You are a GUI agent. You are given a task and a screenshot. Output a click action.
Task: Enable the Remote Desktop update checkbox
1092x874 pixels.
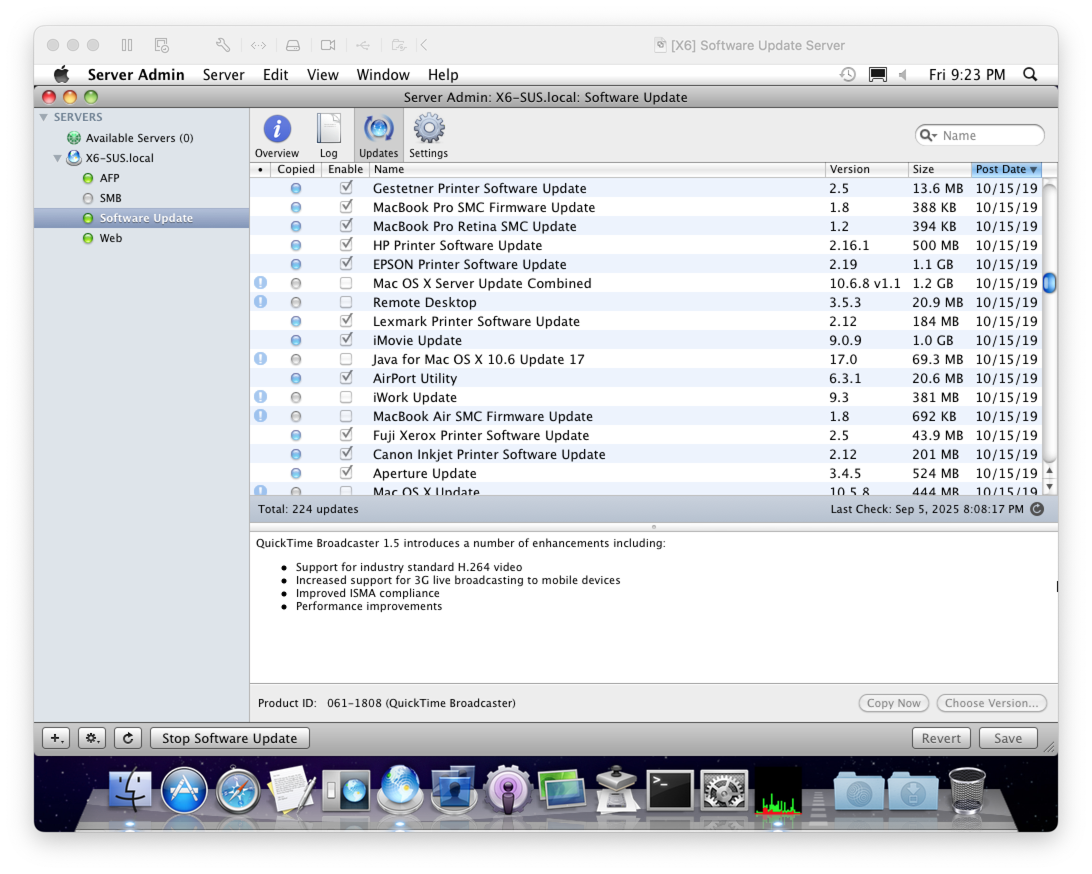point(346,302)
